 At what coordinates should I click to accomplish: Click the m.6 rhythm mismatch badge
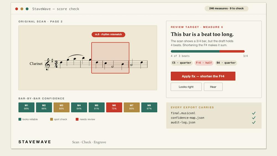pos(108,34)
